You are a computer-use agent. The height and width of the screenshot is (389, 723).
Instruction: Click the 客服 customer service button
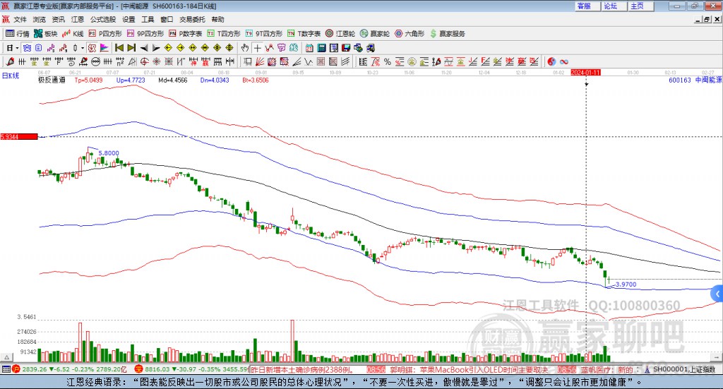point(584,6)
